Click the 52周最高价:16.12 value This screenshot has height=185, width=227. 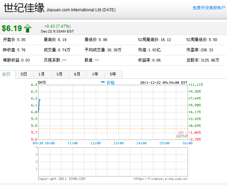pyautogui.click(x=154, y=40)
